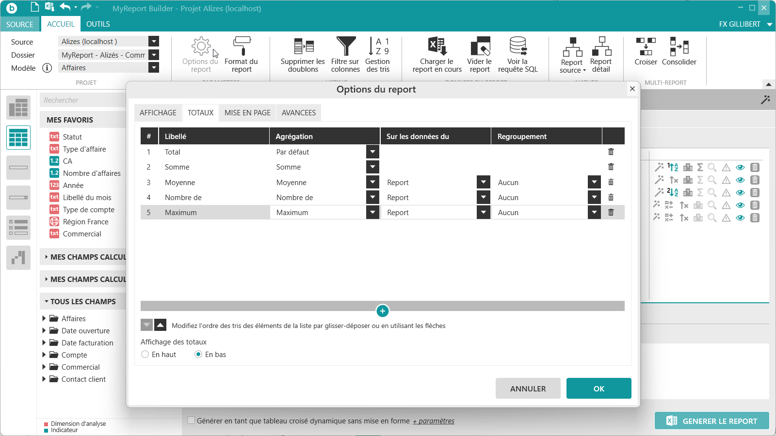The height and width of the screenshot is (436, 776).
Task: Expand the Date facturation folder
Action: point(44,343)
